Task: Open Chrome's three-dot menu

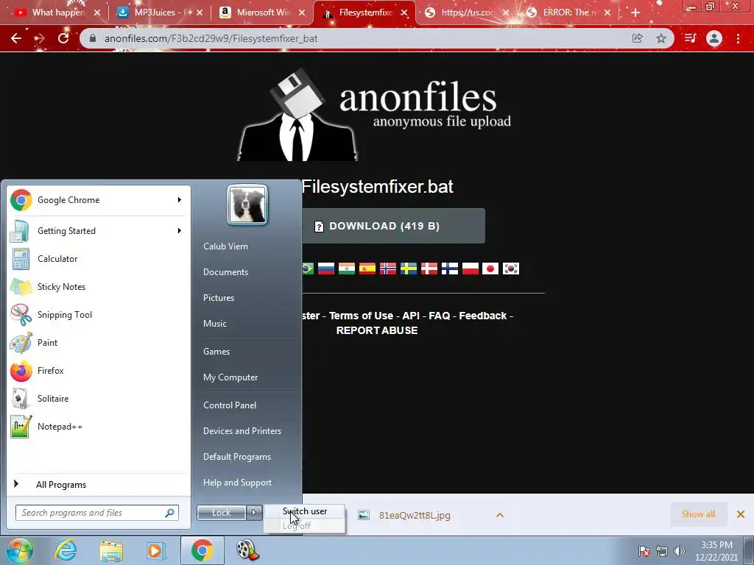Action: click(738, 38)
